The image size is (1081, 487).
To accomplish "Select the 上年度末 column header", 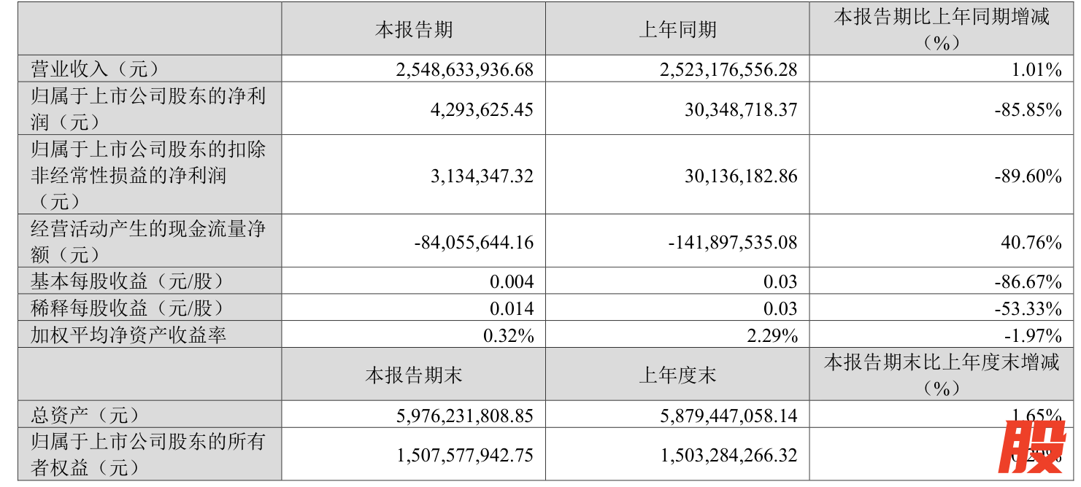I will (x=677, y=375).
